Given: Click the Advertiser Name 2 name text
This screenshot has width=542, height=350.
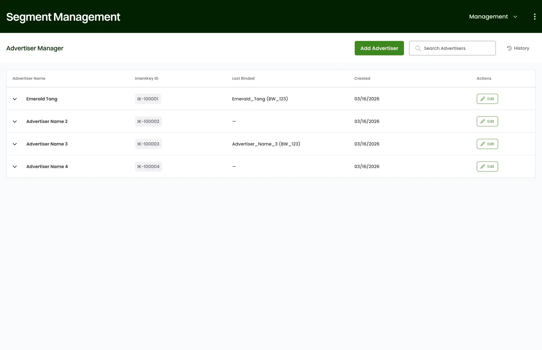Looking at the screenshot, I should tap(47, 121).
